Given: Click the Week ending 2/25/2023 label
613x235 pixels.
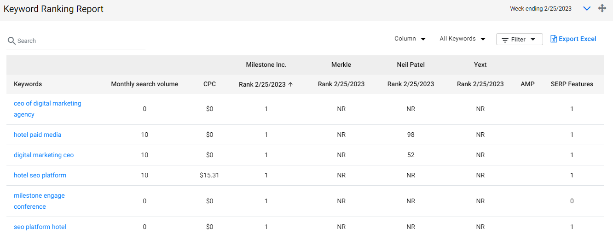Looking at the screenshot, I should [541, 9].
